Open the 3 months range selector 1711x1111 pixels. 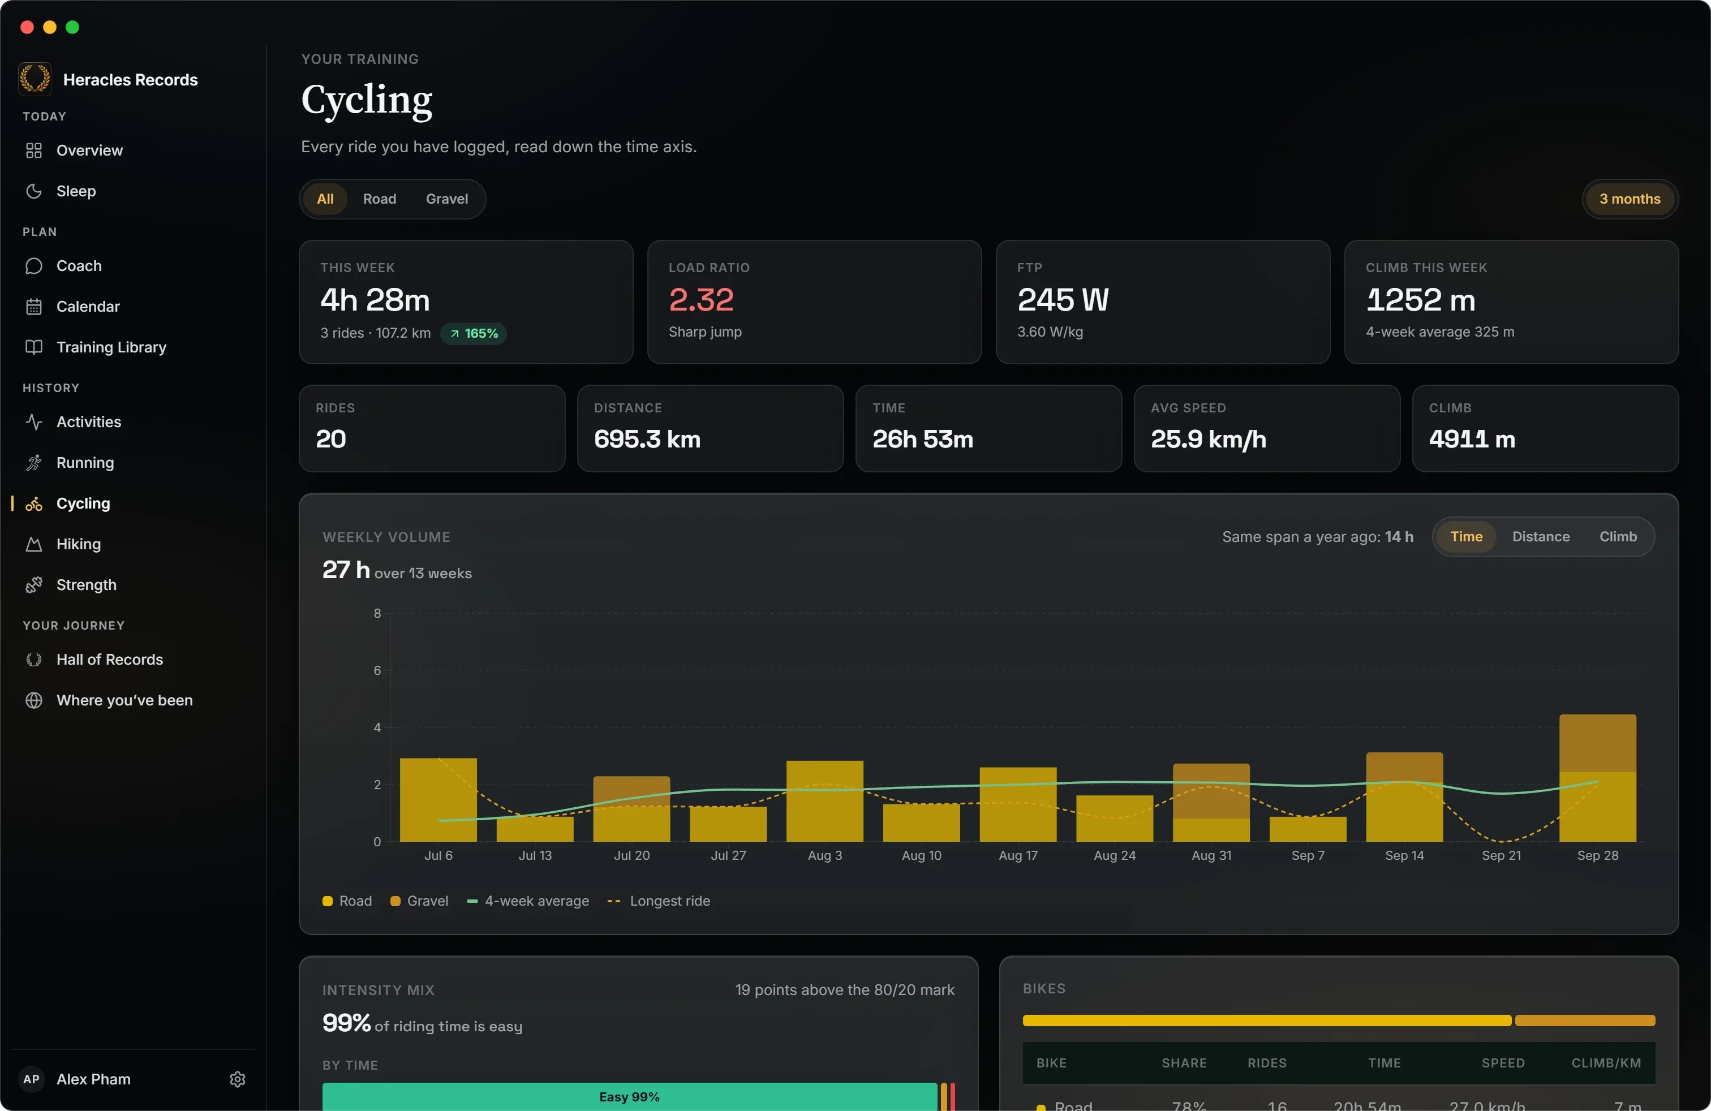point(1630,199)
